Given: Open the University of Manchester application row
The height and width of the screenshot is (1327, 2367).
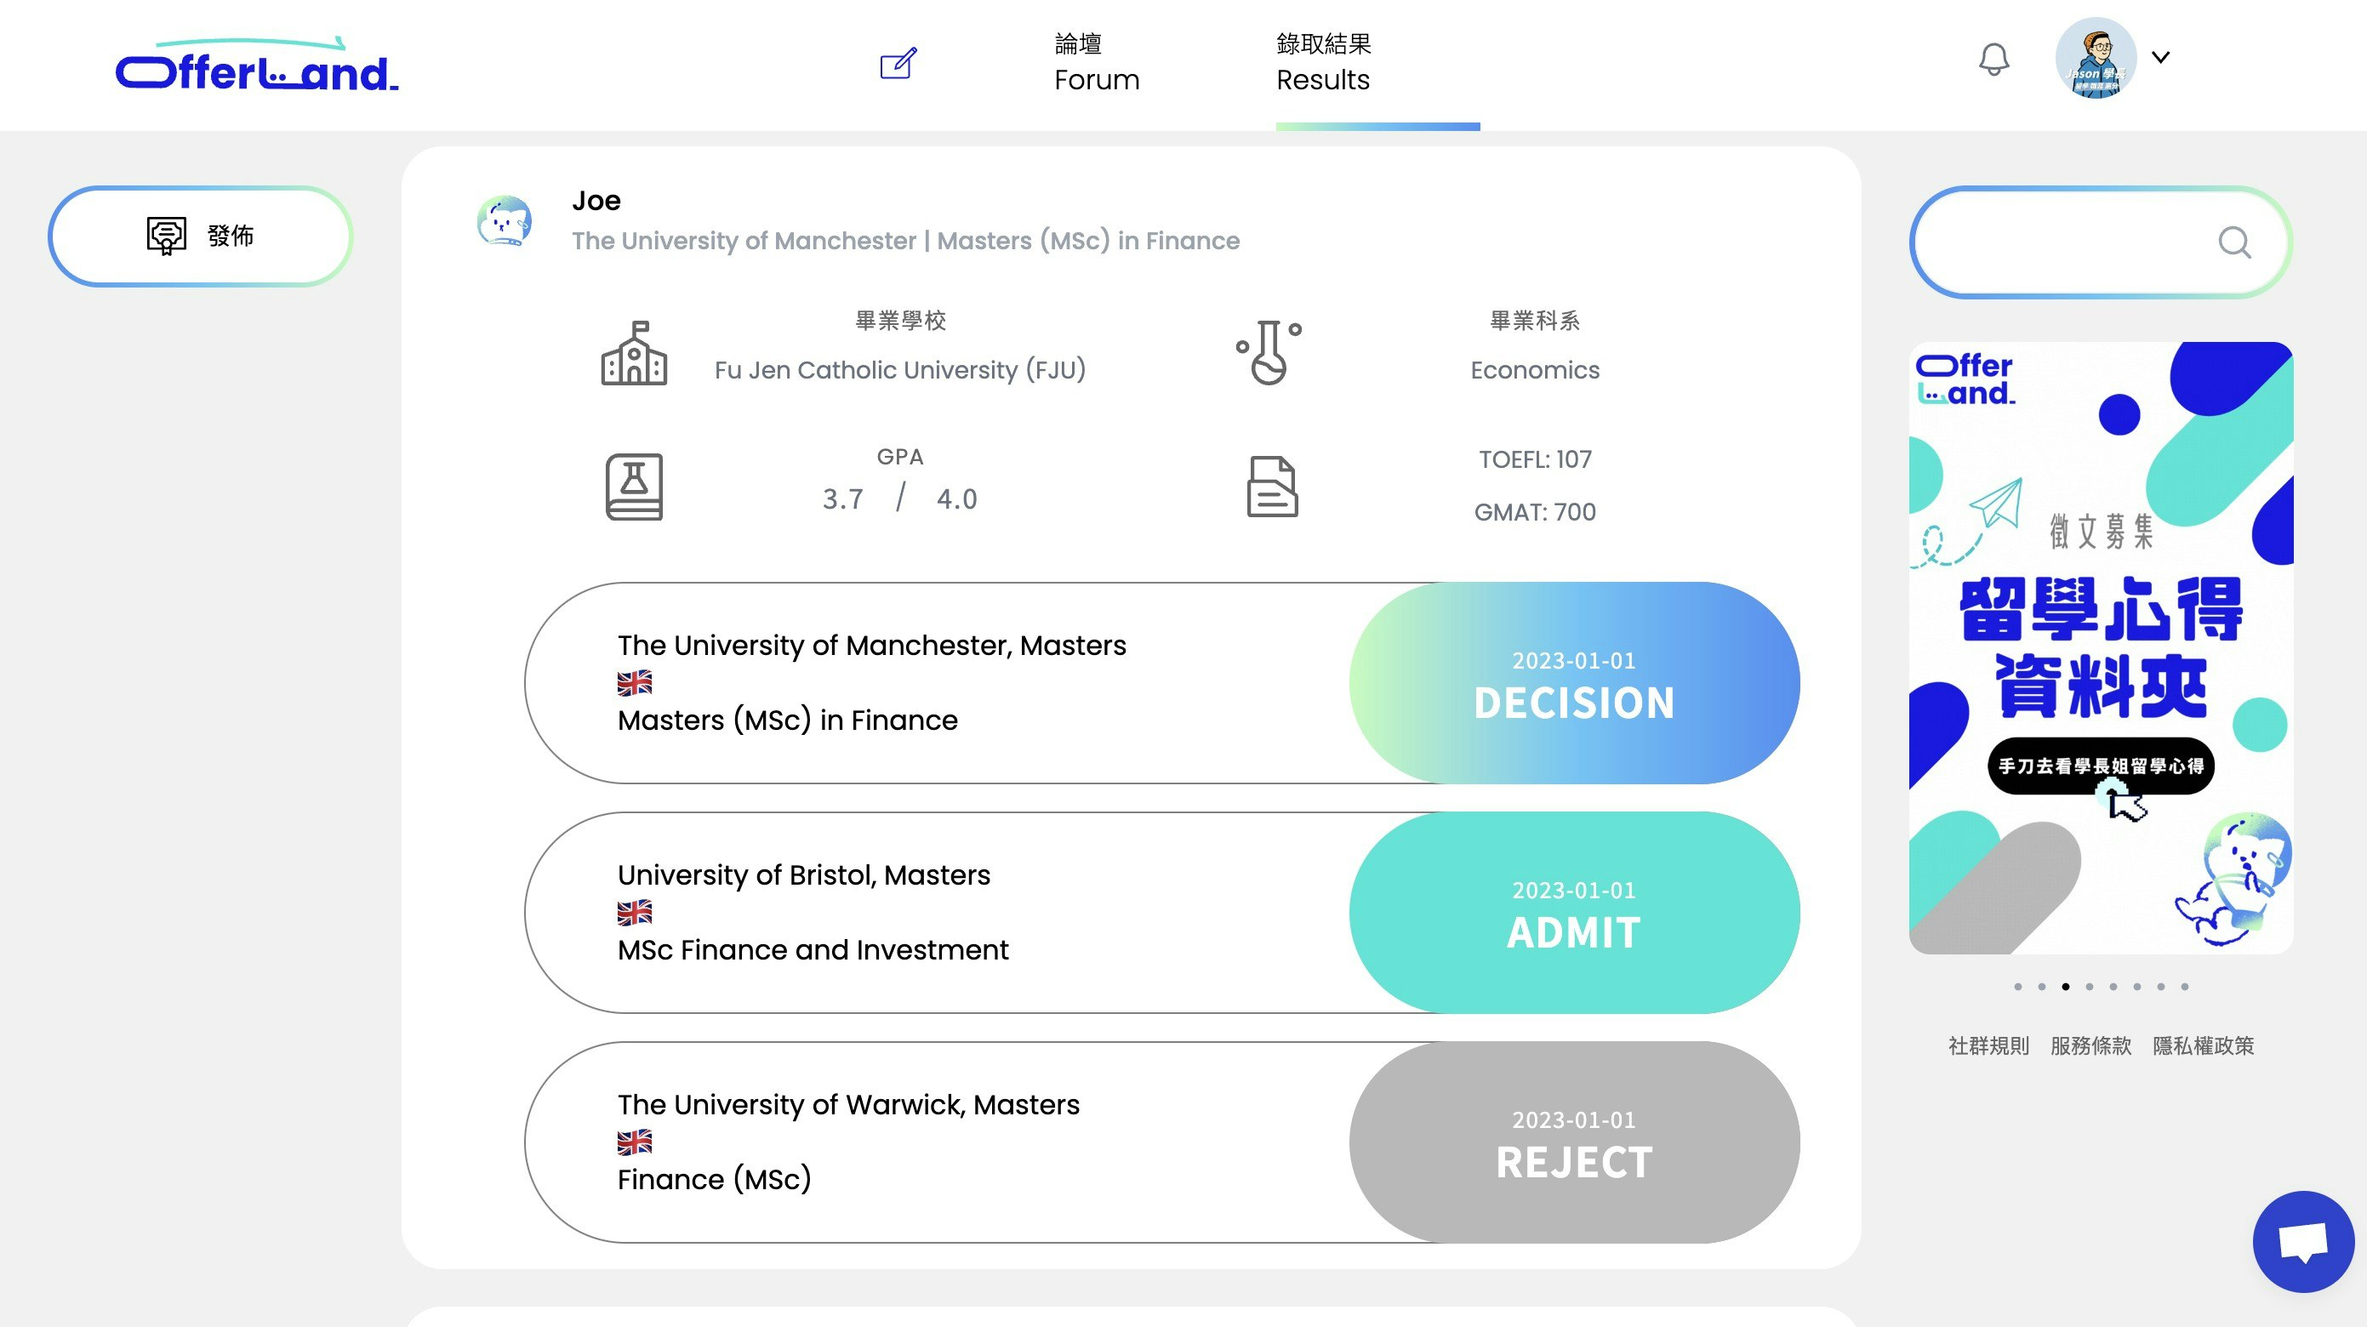Looking at the screenshot, I should [1161, 682].
